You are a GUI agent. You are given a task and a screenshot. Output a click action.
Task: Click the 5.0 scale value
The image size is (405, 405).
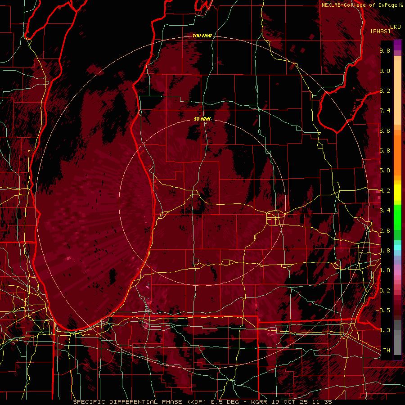(x=385, y=171)
